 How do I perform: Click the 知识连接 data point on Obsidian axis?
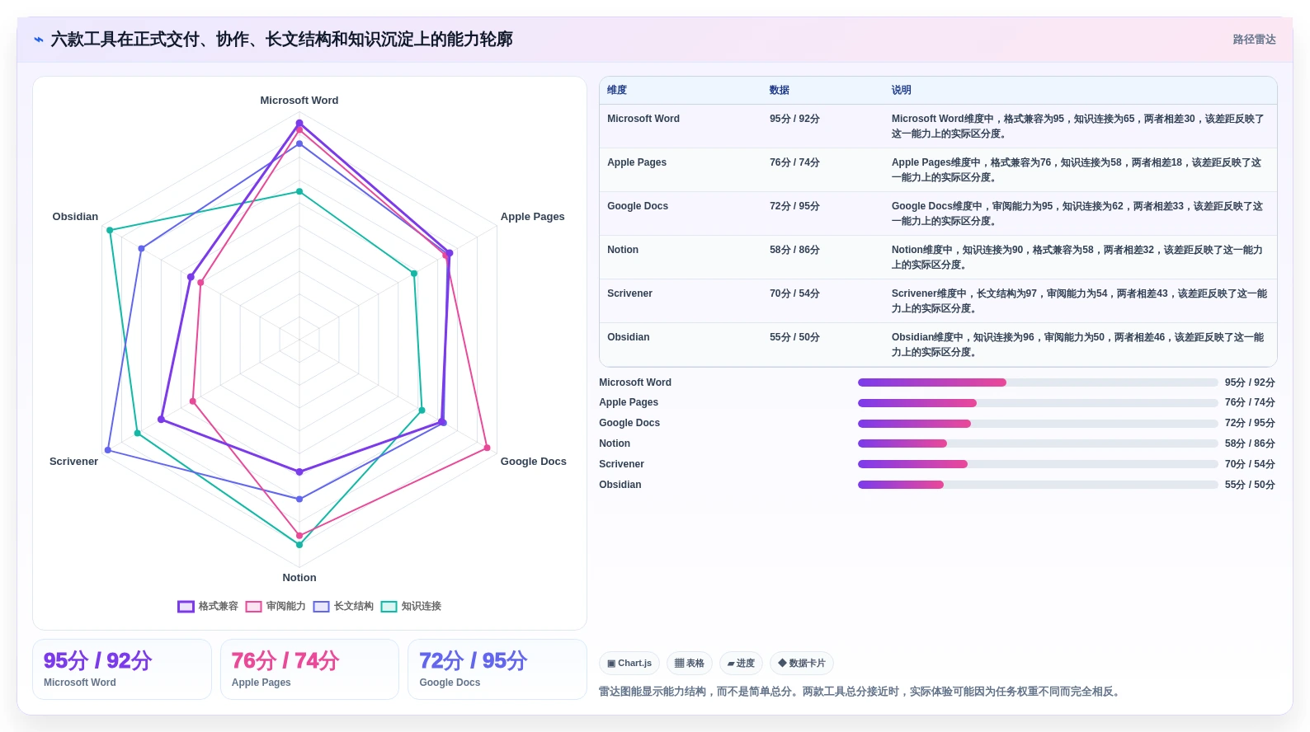pos(110,230)
